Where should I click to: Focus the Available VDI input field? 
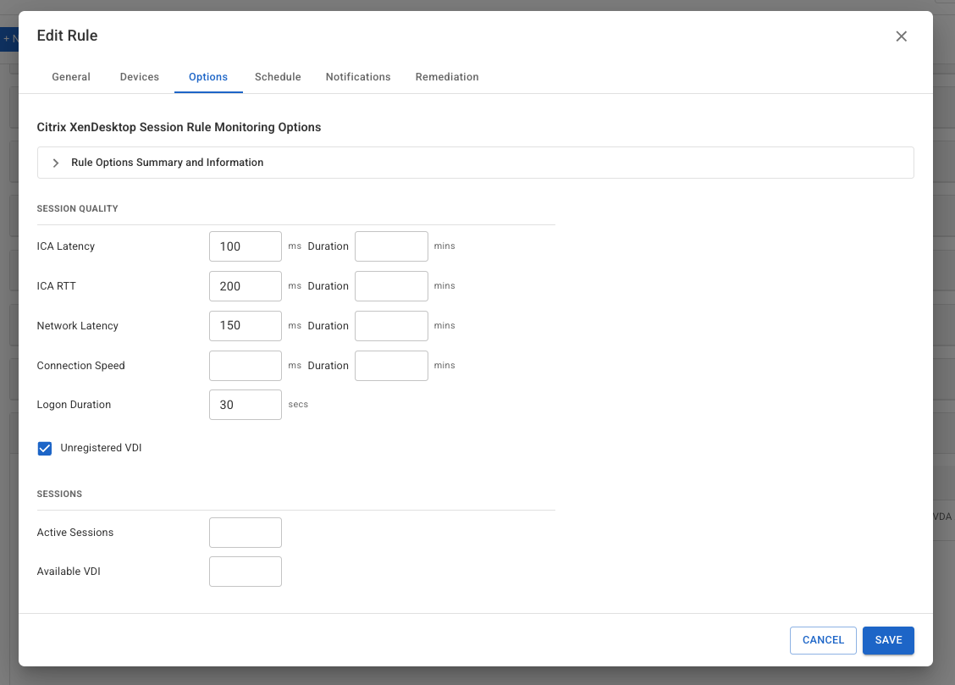[246, 572]
